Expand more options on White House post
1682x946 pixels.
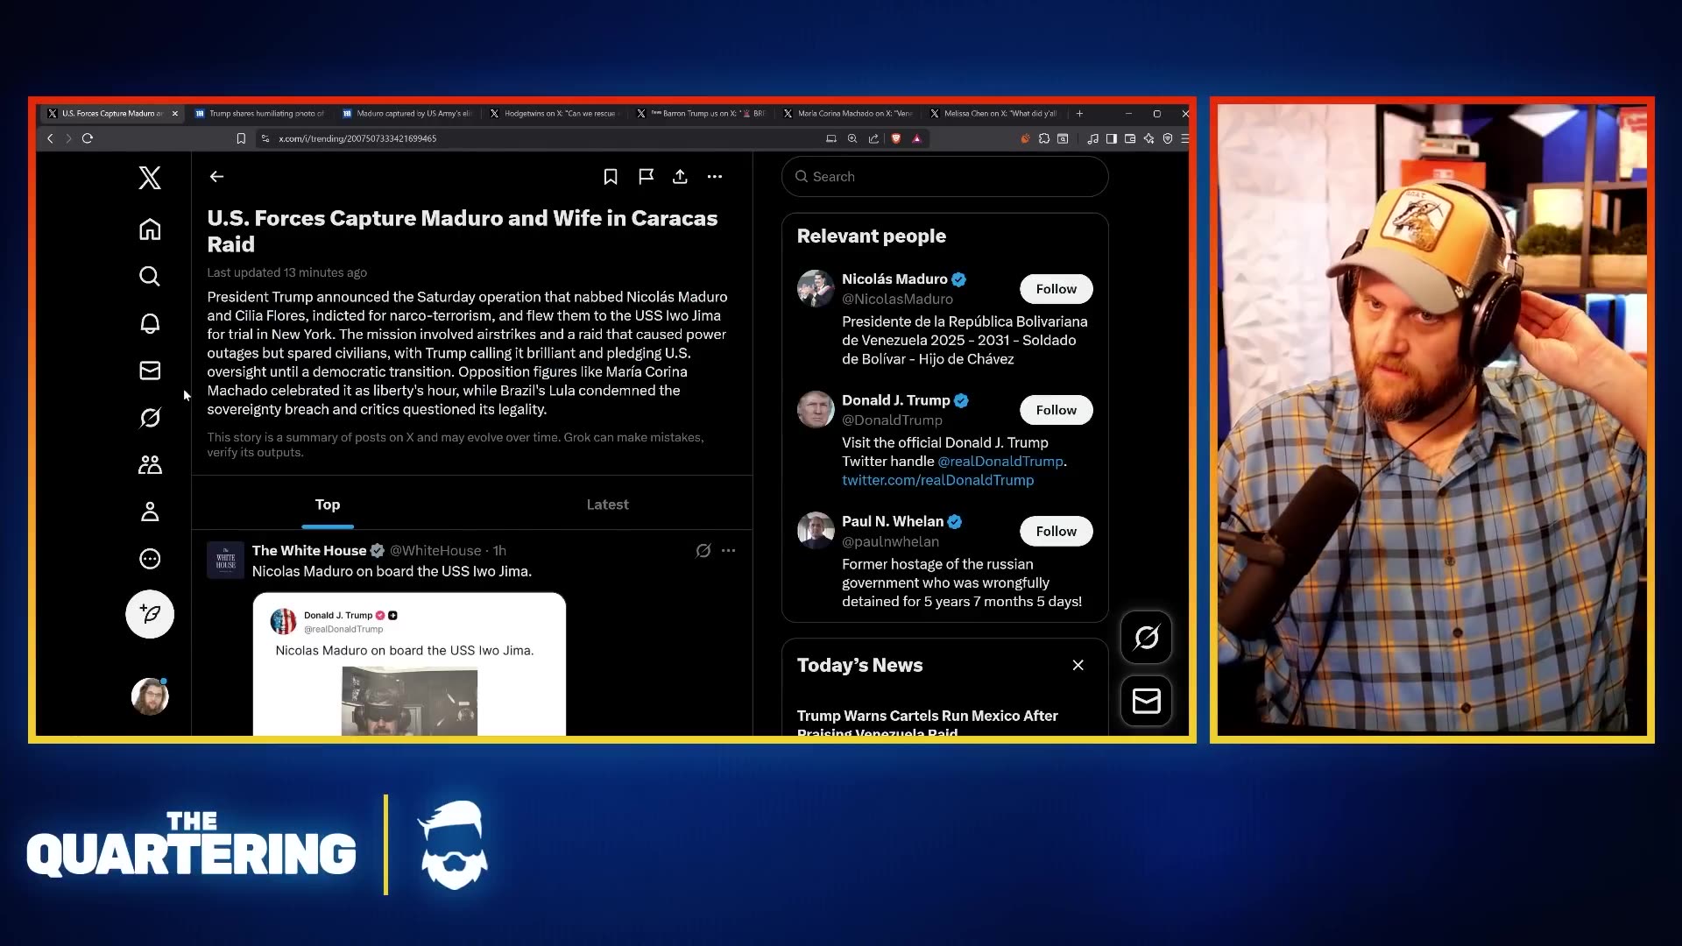pos(728,551)
